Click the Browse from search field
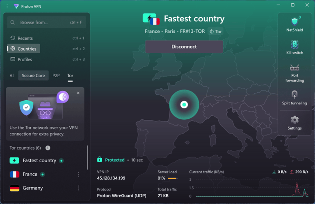 coord(47,22)
